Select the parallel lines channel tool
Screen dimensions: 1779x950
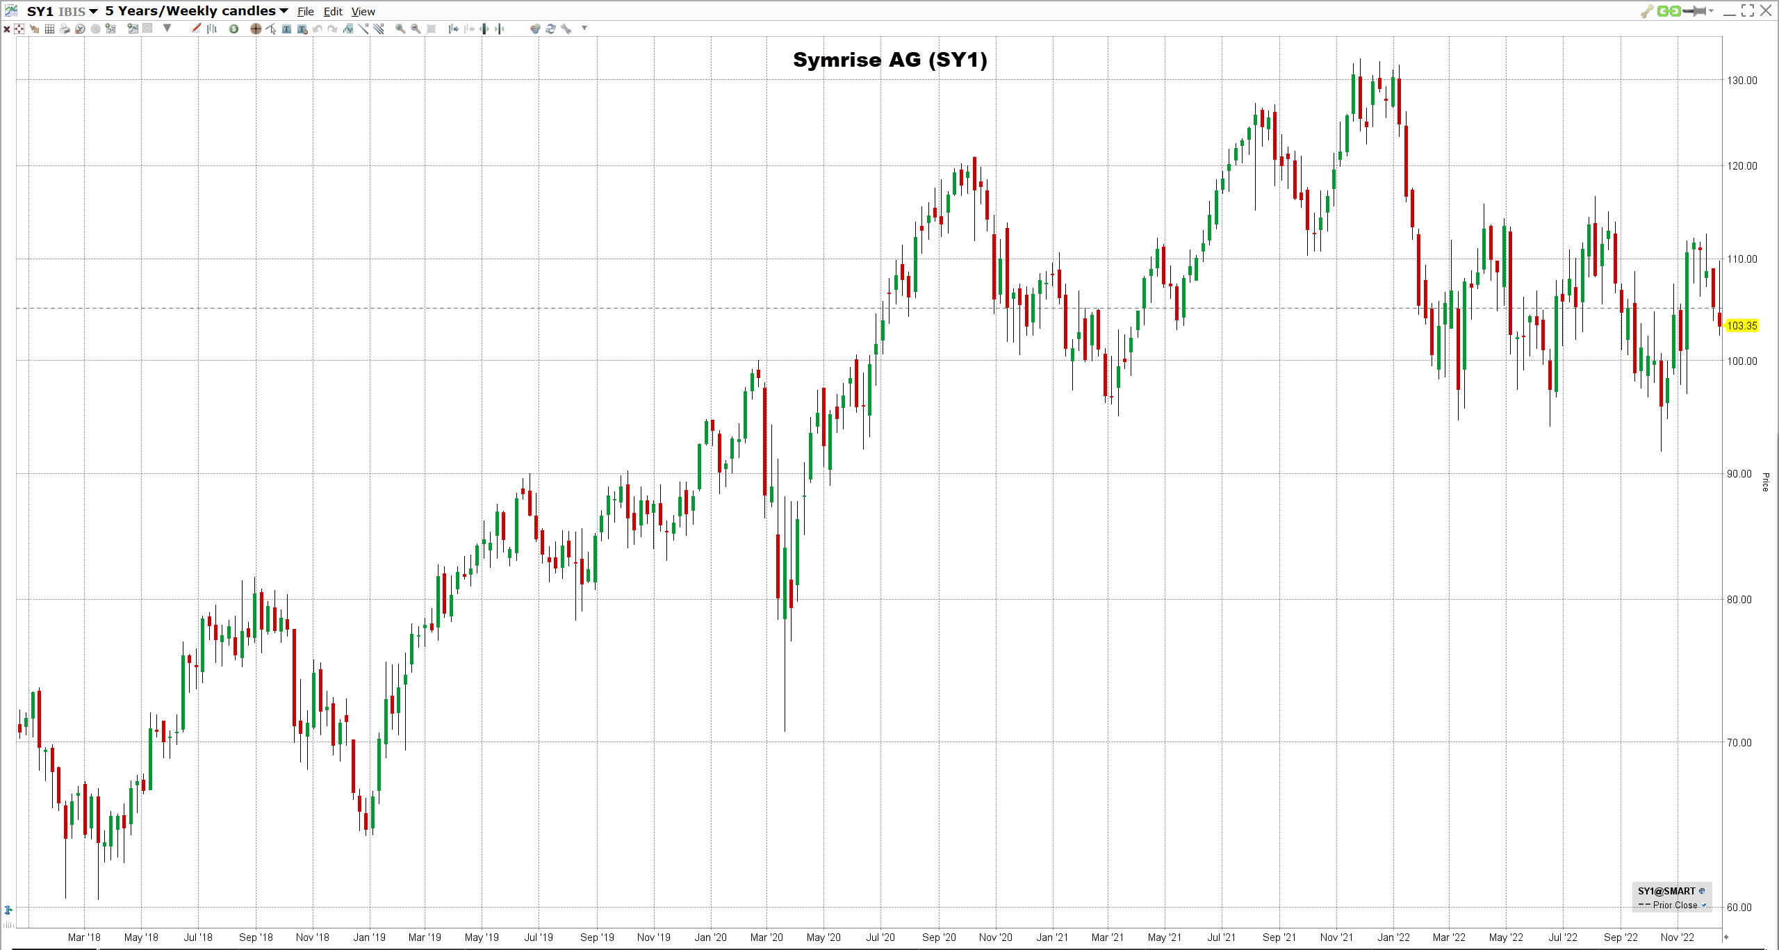pyautogui.click(x=379, y=28)
